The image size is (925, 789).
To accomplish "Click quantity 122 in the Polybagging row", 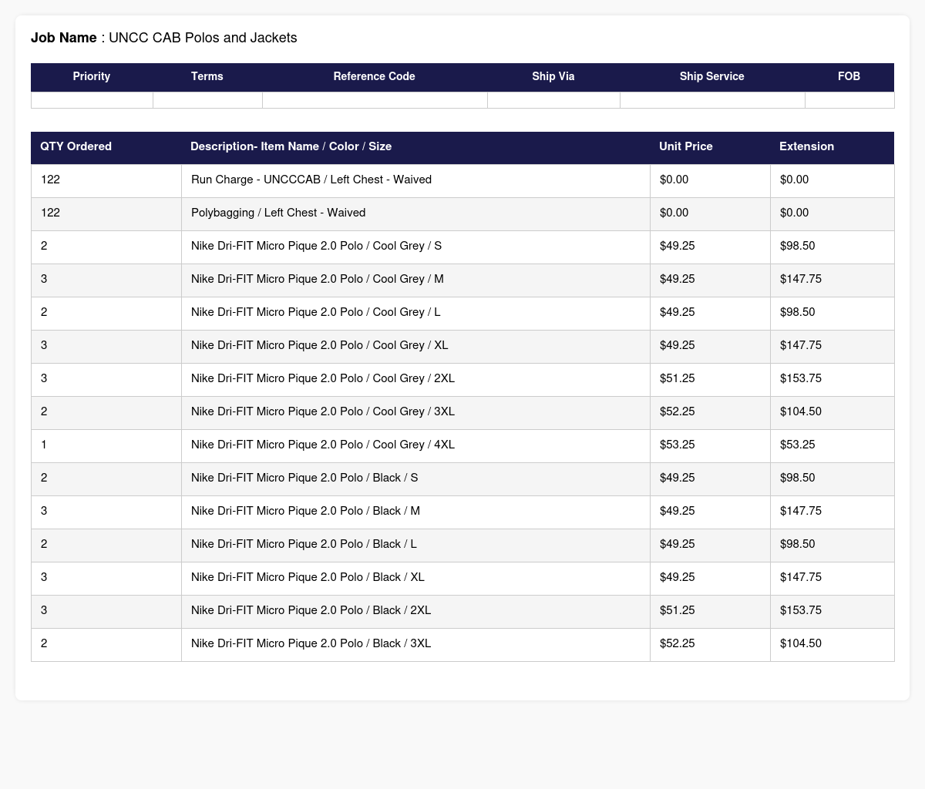I will pyautogui.click(x=50, y=213).
